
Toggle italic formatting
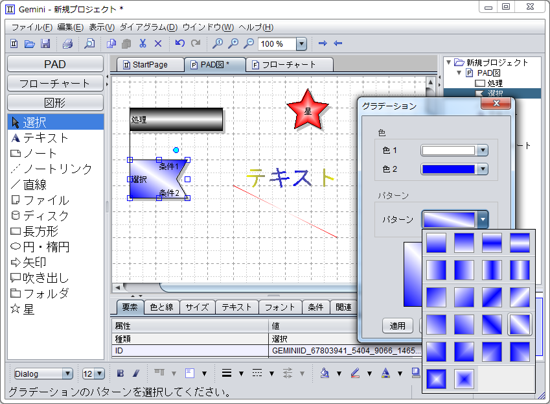pos(136,373)
